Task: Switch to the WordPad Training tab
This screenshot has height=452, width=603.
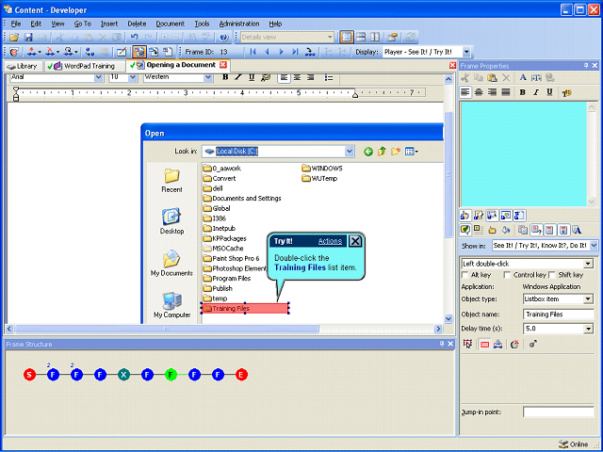Action: 85,66
